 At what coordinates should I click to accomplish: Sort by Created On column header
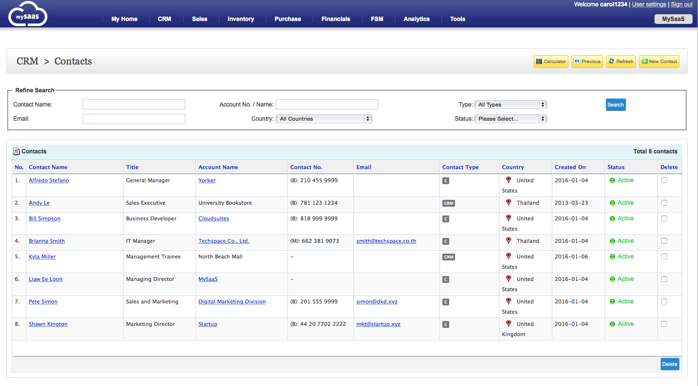point(570,167)
